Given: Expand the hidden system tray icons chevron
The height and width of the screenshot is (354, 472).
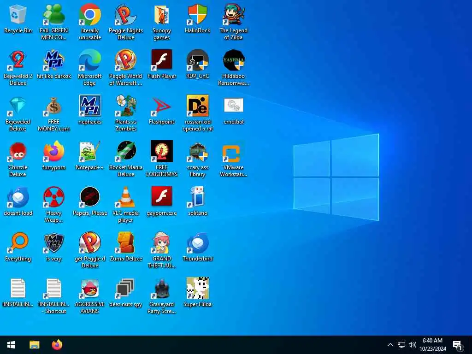Looking at the screenshot, I should click(x=390, y=345).
